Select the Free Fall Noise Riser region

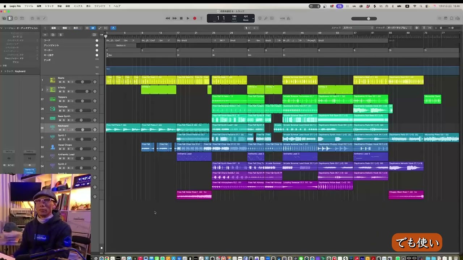(x=194, y=195)
